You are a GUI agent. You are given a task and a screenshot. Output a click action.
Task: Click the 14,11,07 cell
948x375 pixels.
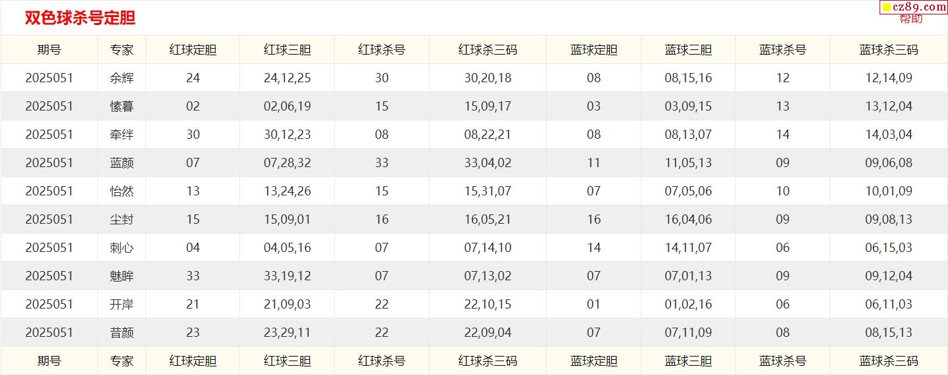coord(688,248)
